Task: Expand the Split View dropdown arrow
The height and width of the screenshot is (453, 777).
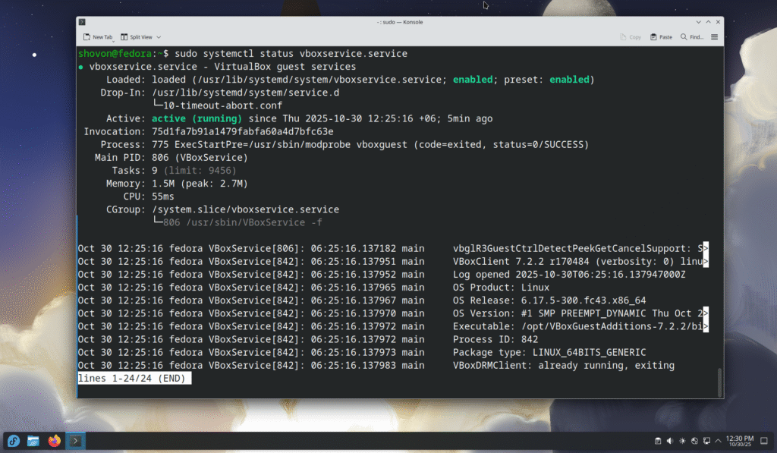Action: [159, 36]
